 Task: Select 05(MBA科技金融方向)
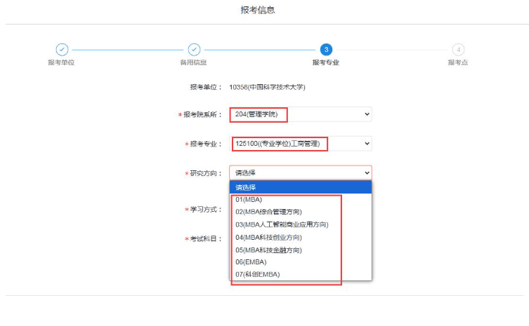point(301,250)
